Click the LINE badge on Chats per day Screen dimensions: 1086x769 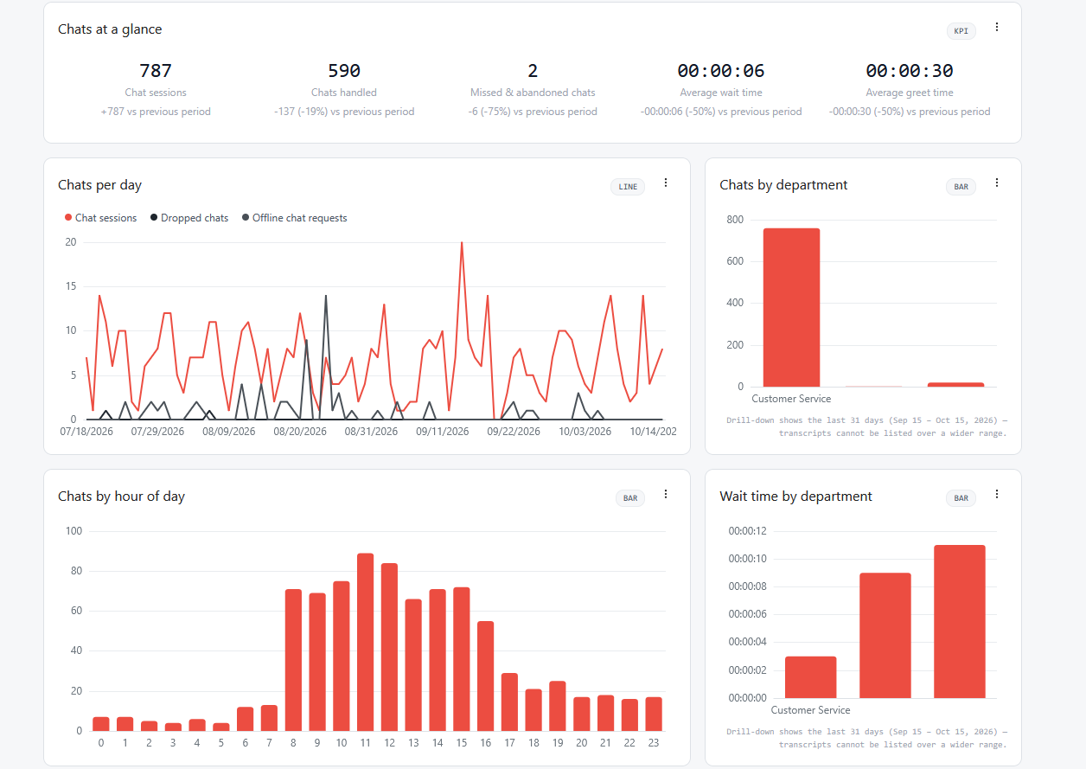pyautogui.click(x=628, y=187)
